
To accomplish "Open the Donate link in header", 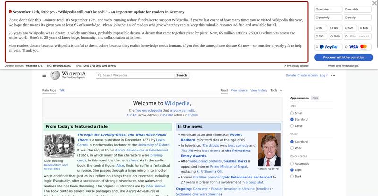I will tap(291, 75).
